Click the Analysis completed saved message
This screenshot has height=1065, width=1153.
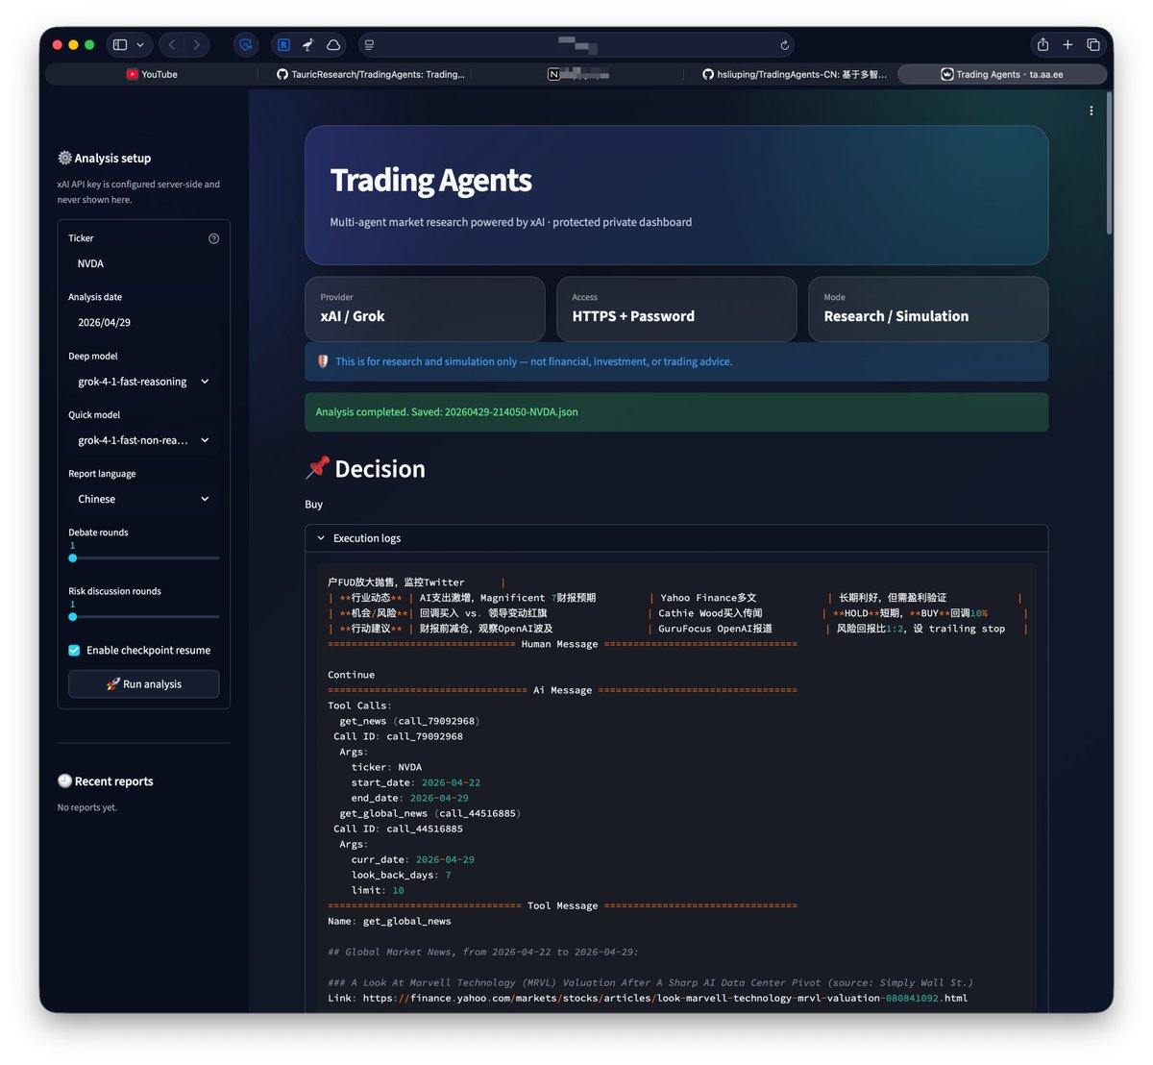[x=676, y=411]
